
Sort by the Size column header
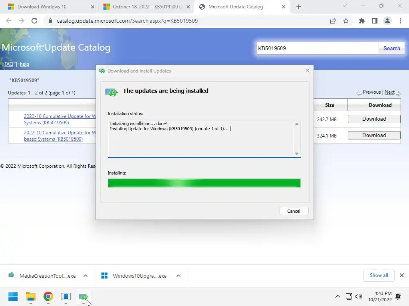[x=330, y=105]
